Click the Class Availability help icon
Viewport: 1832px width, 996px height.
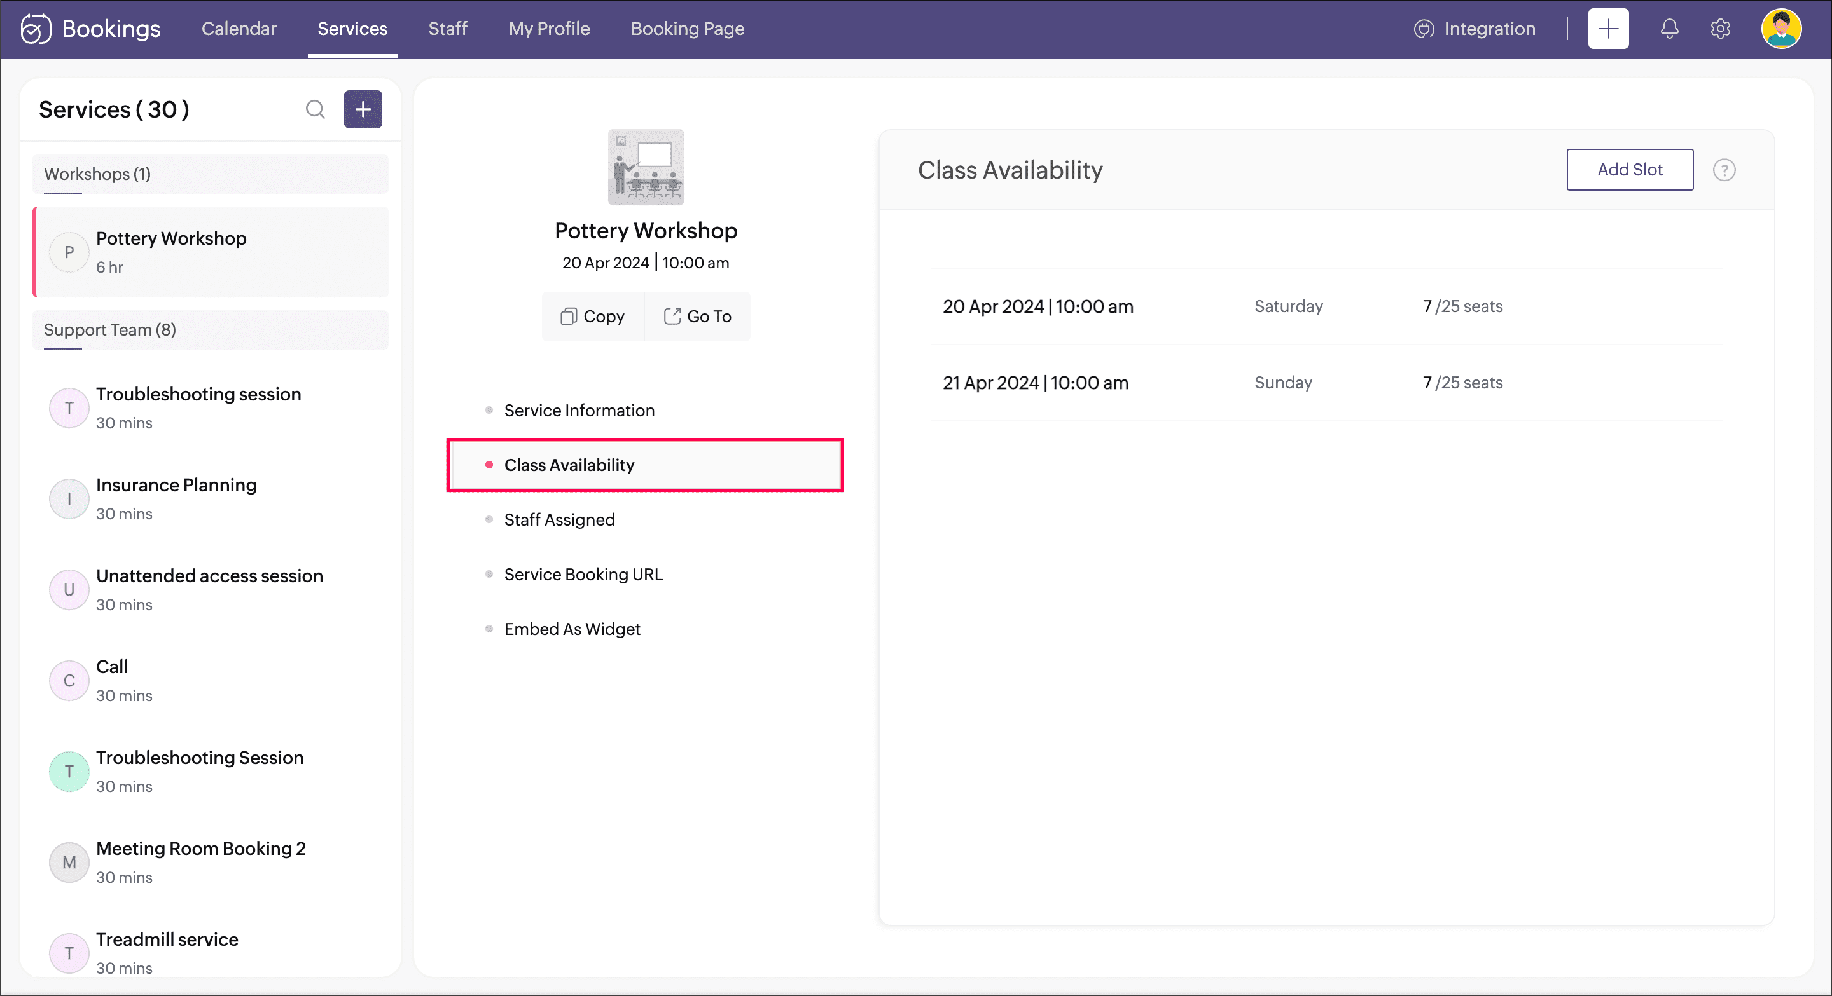coord(1724,170)
